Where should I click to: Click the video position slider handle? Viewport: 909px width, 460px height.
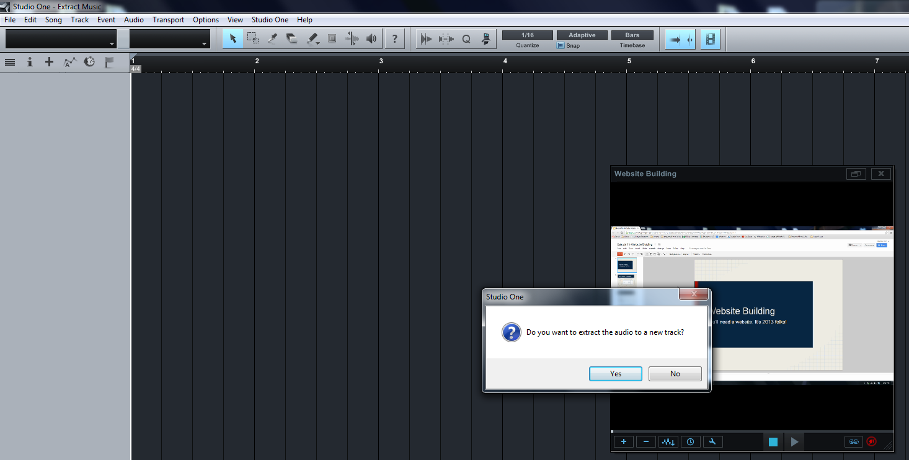(613, 431)
